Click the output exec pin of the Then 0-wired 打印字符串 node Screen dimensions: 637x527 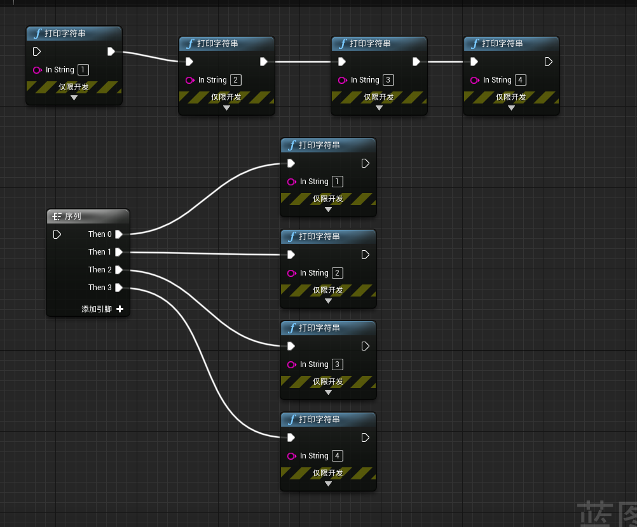pyautogui.click(x=366, y=163)
